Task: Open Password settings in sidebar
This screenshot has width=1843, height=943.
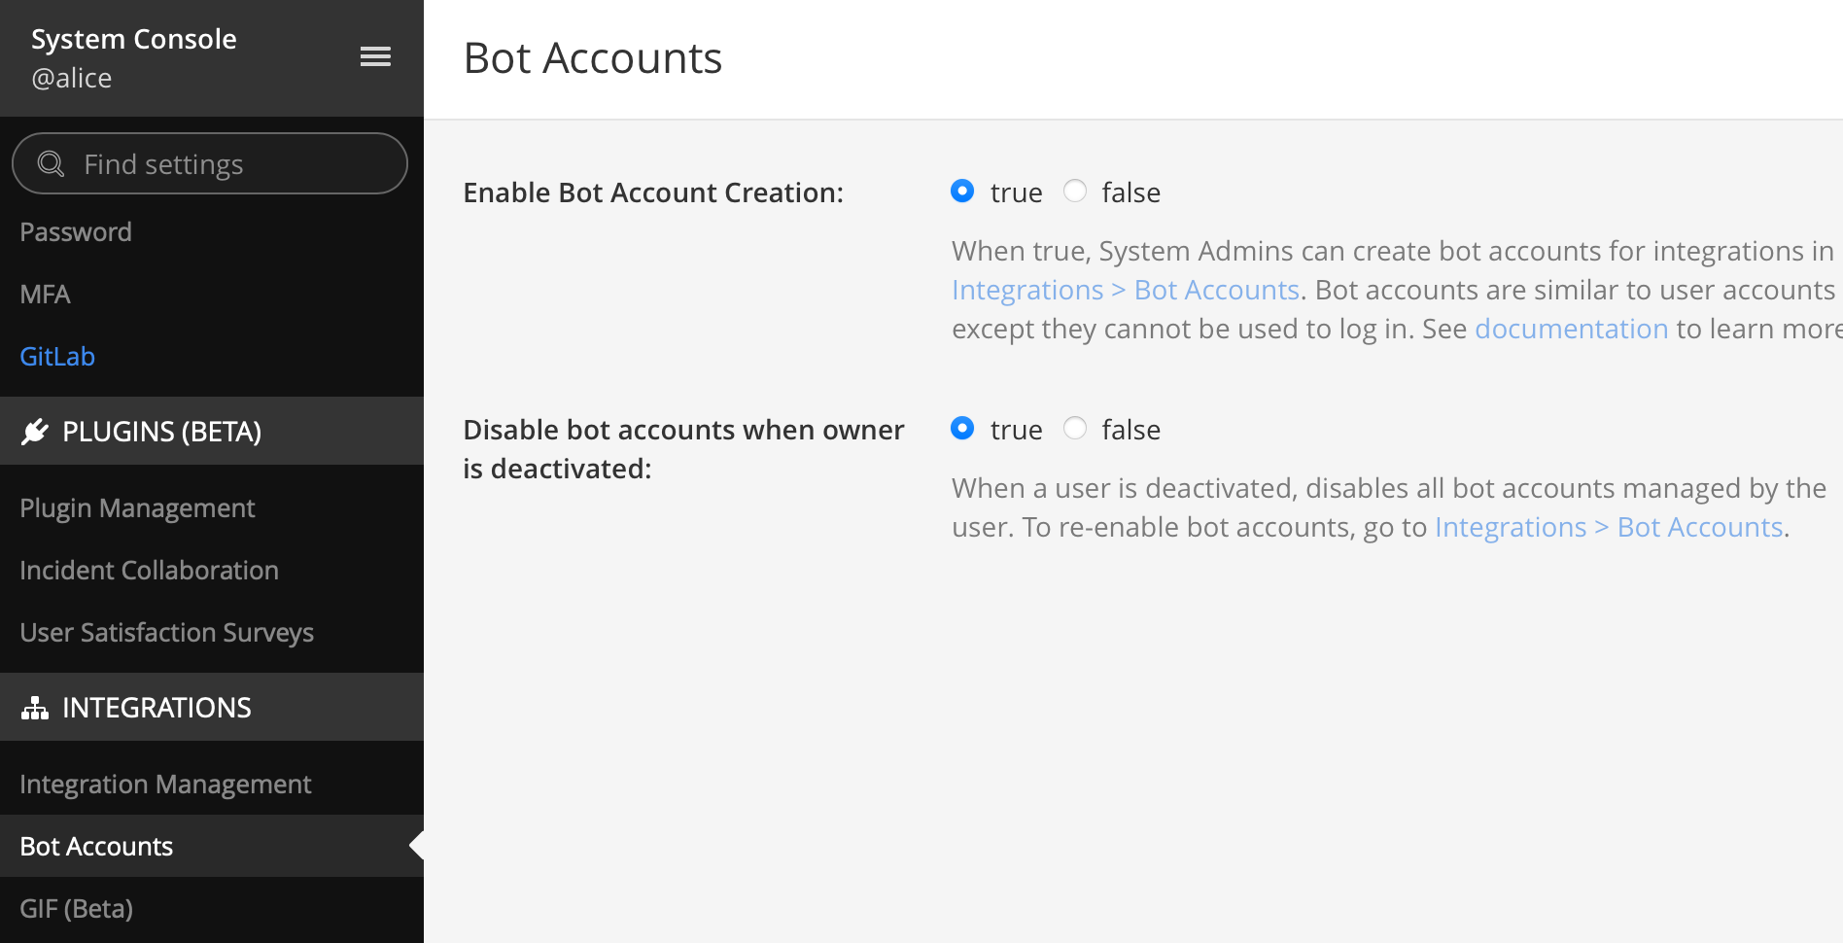Action: coord(76,231)
